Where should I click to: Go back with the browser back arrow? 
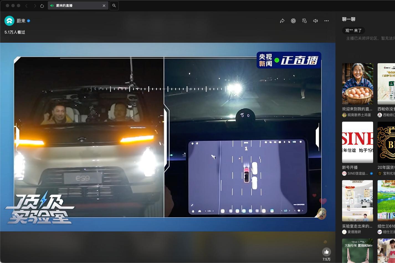pos(26,6)
